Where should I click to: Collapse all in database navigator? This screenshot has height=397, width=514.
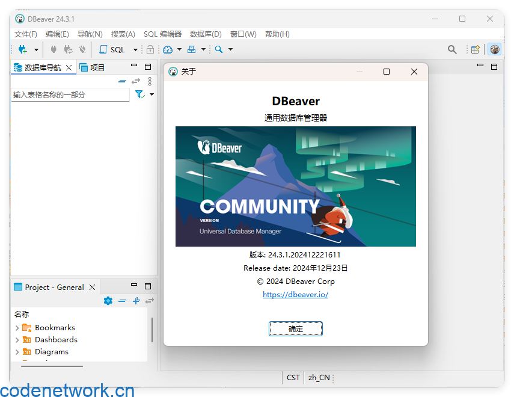(x=122, y=81)
